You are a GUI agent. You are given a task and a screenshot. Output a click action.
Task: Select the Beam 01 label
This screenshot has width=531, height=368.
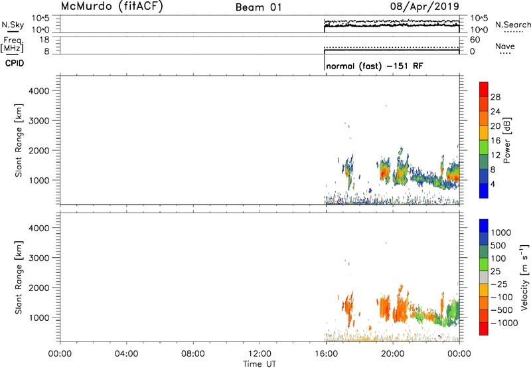(259, 7)
